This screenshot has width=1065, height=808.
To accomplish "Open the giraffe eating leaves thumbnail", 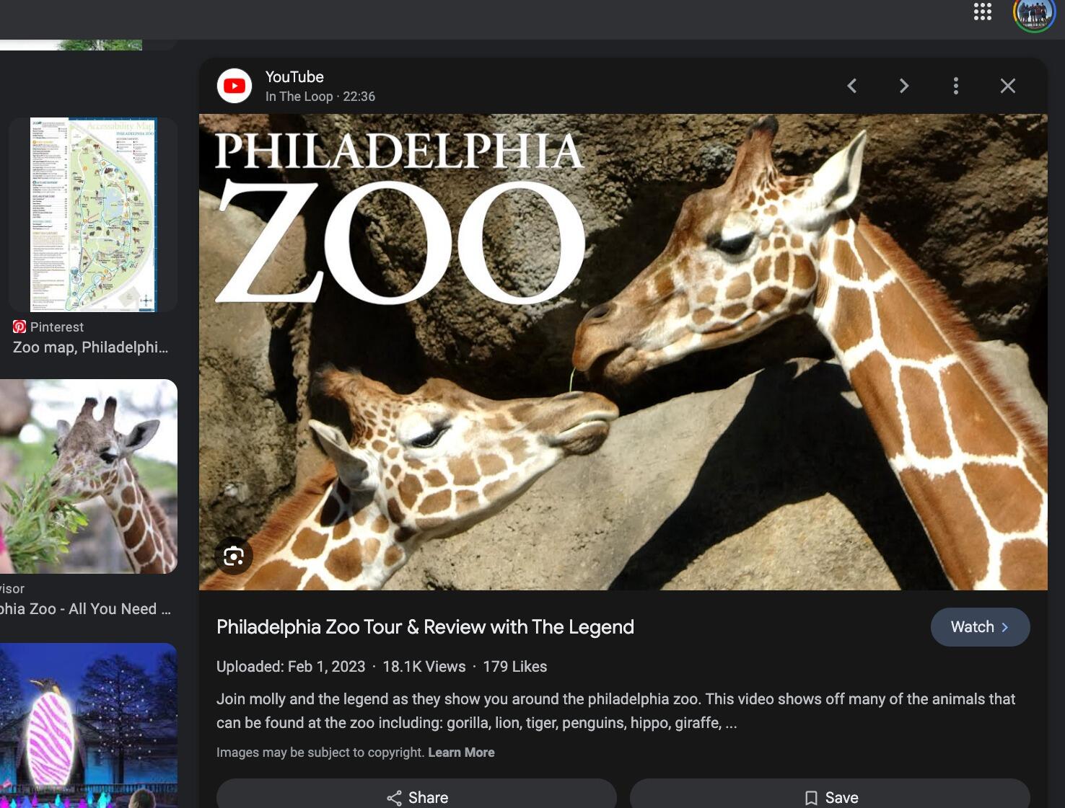I will click(x=89, y=476).
